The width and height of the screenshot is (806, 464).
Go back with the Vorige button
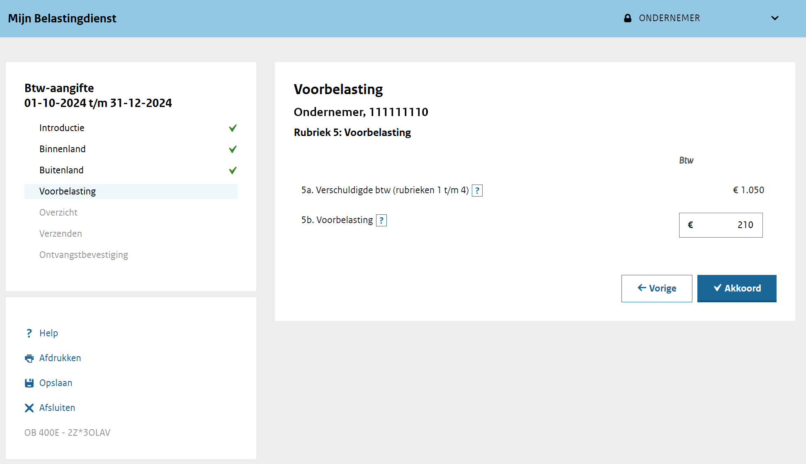click(657, 288)
